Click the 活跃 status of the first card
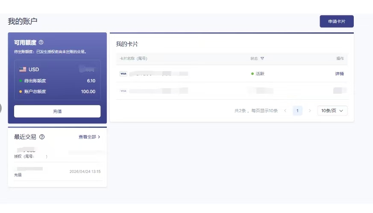This screenshot has height=213, width=373. 260,74
